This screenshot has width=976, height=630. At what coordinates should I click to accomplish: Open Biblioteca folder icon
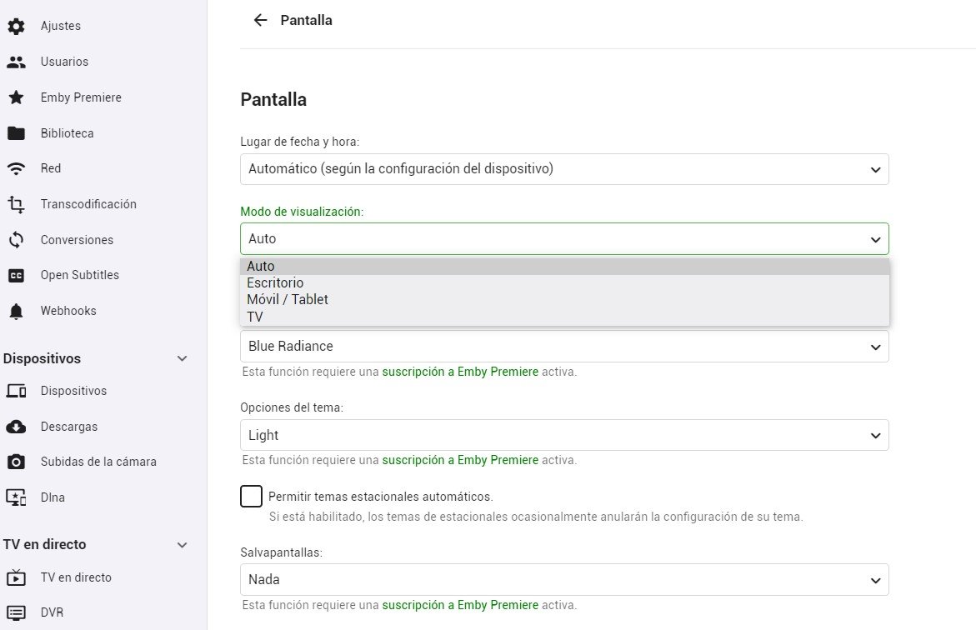point(16,133)
